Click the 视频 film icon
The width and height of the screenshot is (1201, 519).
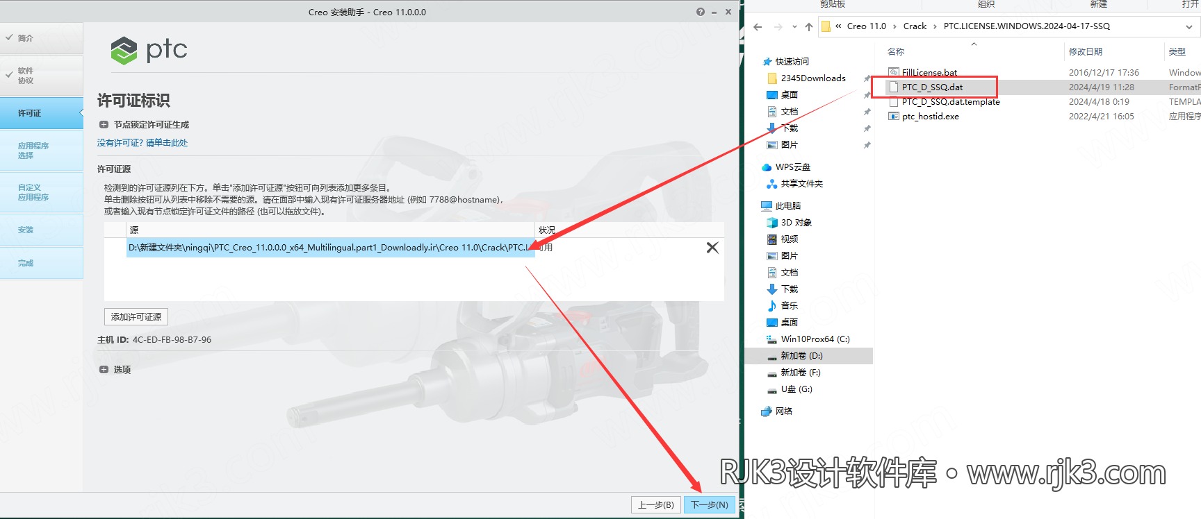(771, 239)
